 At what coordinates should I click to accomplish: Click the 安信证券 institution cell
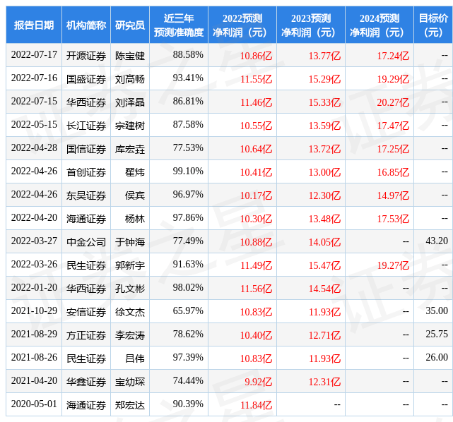tap(86, 313)
